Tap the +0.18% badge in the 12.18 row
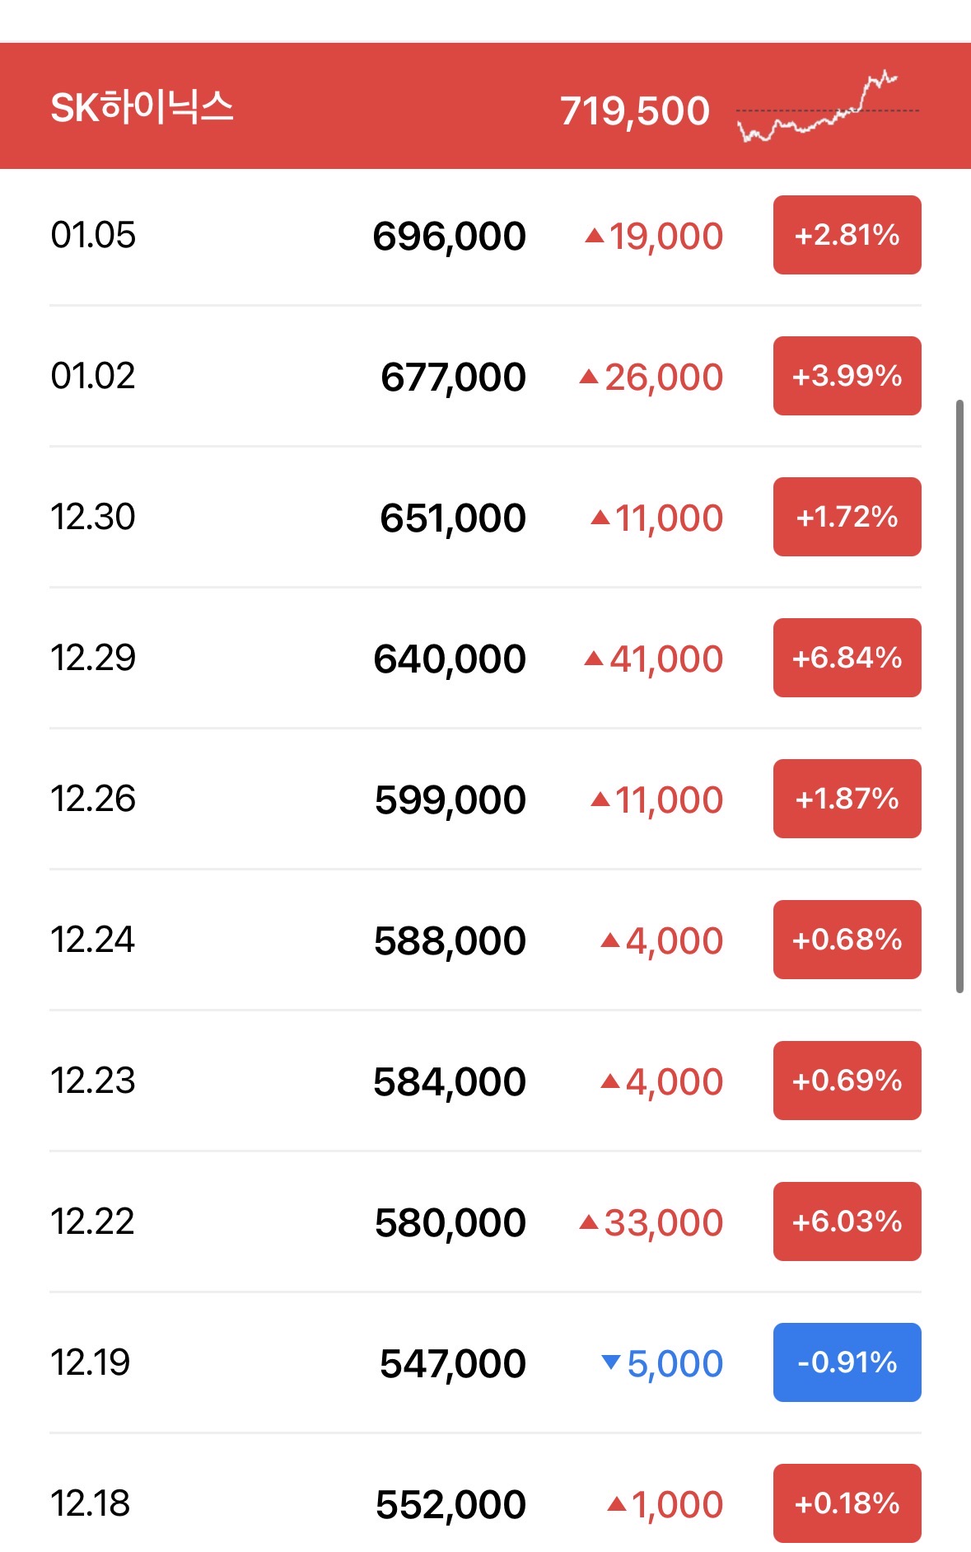 pyautogui.click(x=847, y=1503)
